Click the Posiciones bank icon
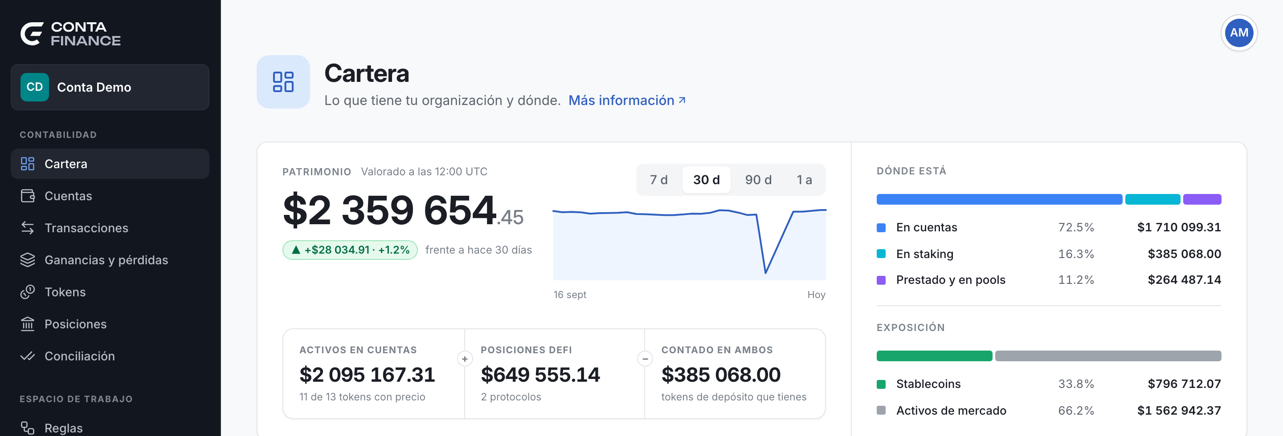1283x436 pixels. point(27,324)
